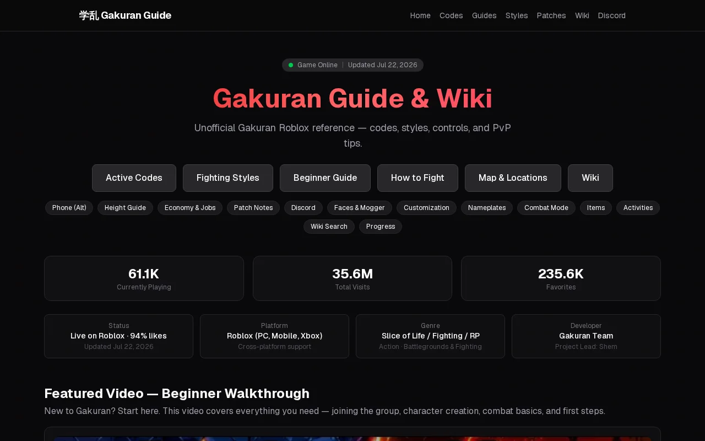
Task: Click the Featured Video section heading
Action: tap(177, 394)
